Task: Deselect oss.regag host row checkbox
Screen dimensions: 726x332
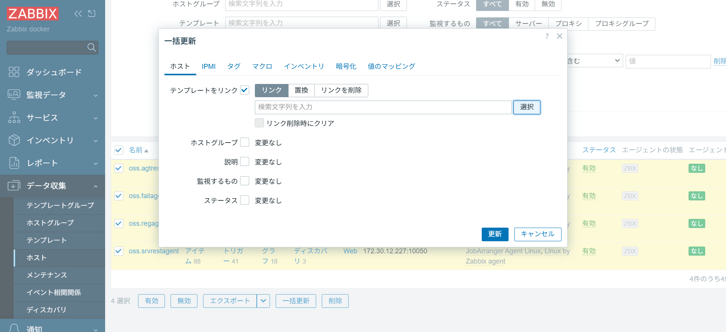Action: coord(119,223)
